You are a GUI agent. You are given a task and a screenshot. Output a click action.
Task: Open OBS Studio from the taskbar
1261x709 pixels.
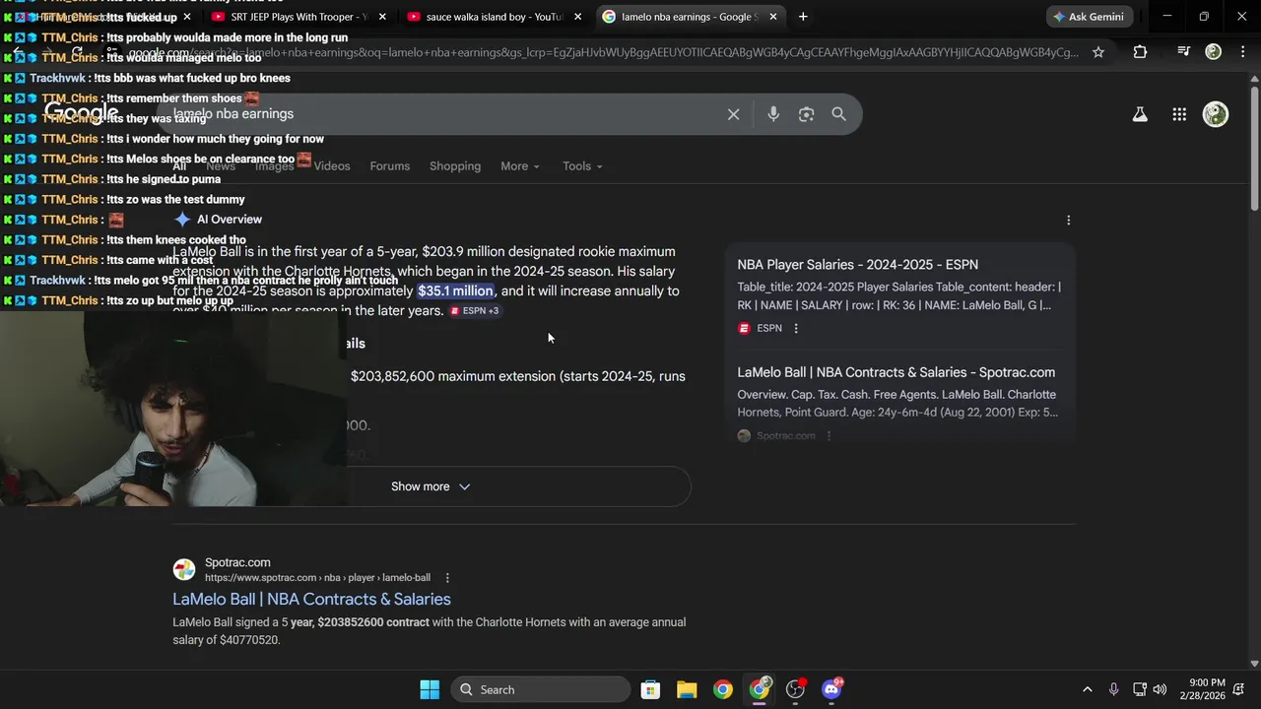(x=795, y=689)
